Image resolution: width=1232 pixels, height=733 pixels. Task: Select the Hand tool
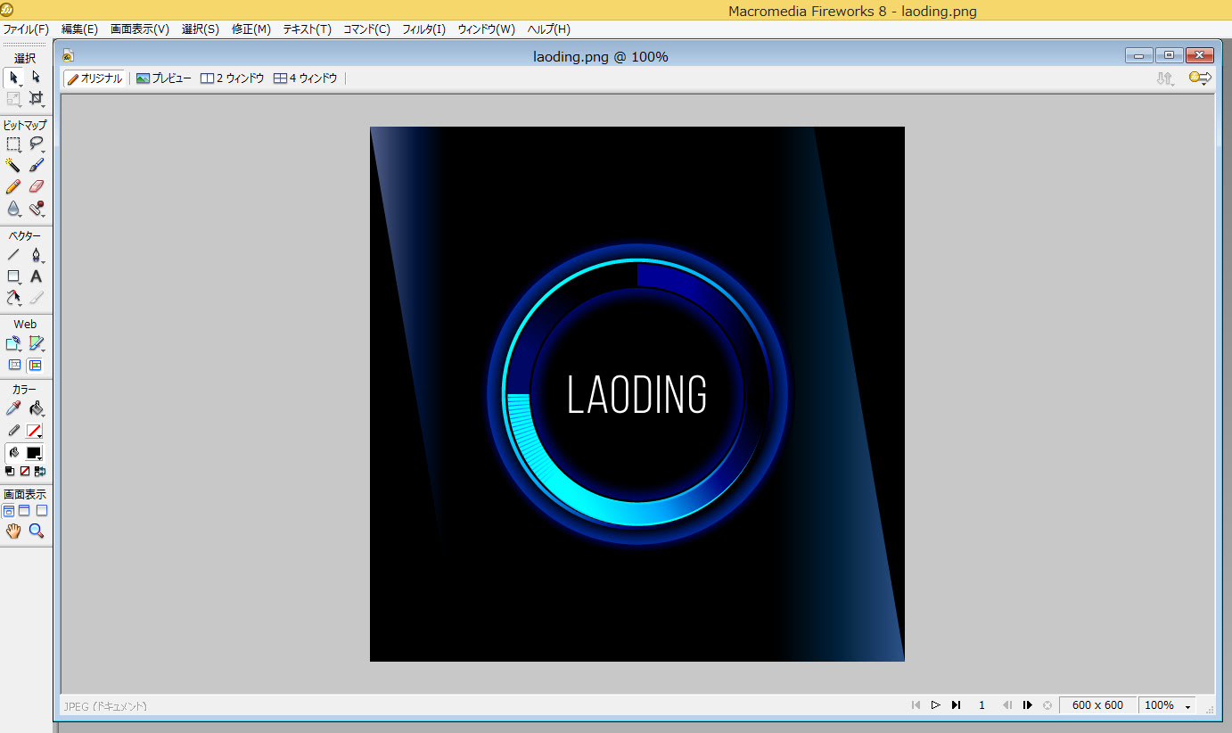(14, 531)
